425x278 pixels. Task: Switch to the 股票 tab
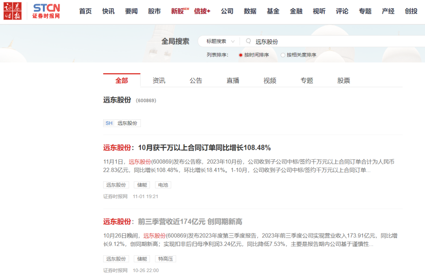[344, 80]
